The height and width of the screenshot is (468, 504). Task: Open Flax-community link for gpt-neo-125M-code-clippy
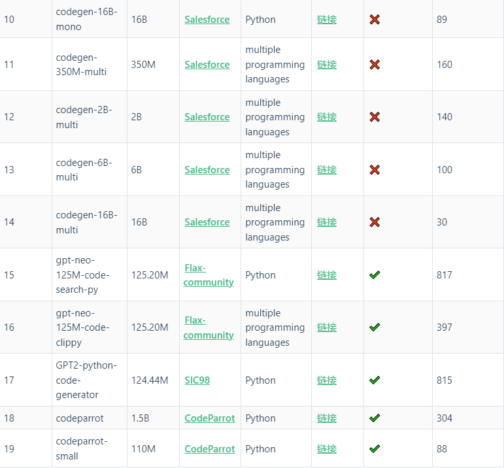tap(209, 327)
